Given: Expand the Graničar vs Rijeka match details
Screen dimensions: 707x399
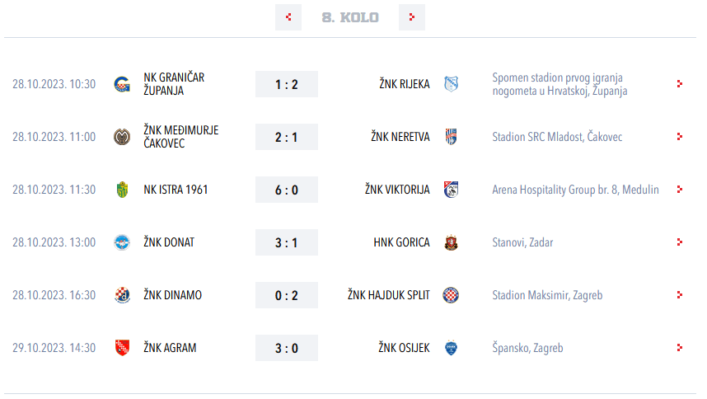Looking at the screenshot, I should [x=680, y=84].
